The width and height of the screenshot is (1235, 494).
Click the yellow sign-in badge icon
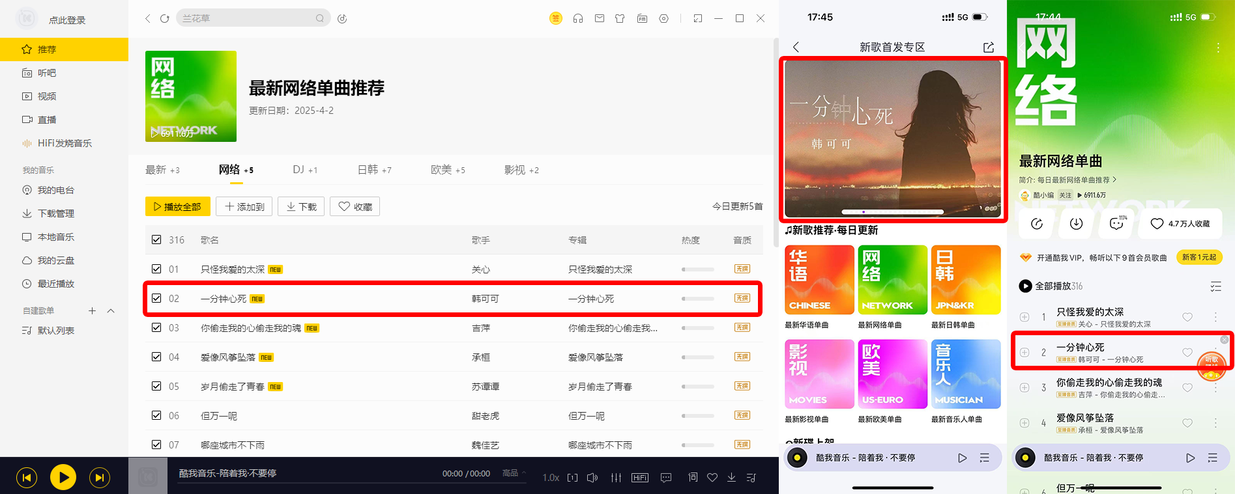(556, 18)
